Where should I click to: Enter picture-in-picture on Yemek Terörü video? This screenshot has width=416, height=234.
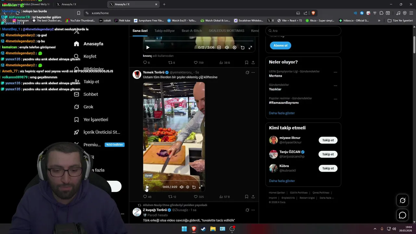coord(194,187)
